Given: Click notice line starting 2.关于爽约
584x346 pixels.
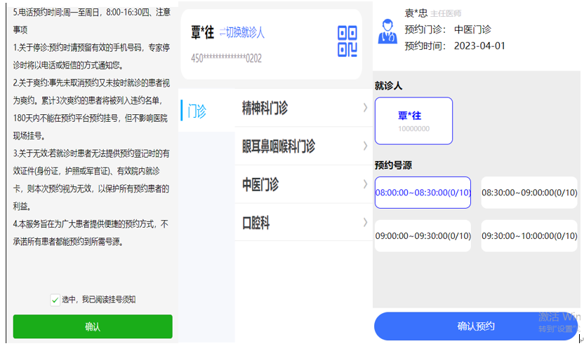Looking at the screenshot, I should 92,83.
